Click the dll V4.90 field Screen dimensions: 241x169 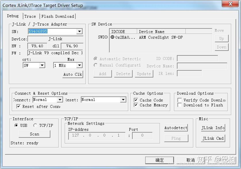click(72, 46)
